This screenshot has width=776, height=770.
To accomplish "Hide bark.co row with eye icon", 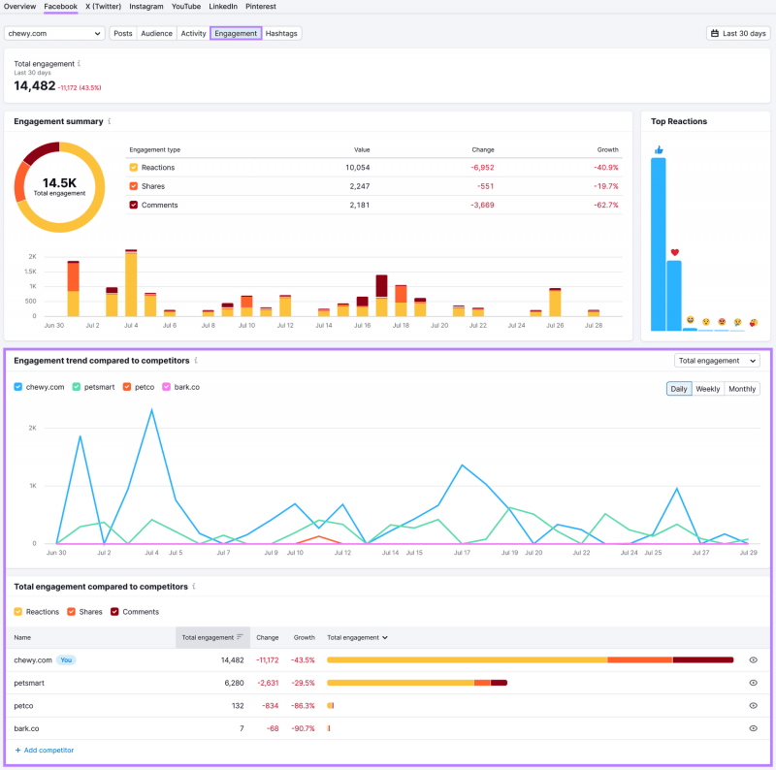I will (x=754, y=728).
